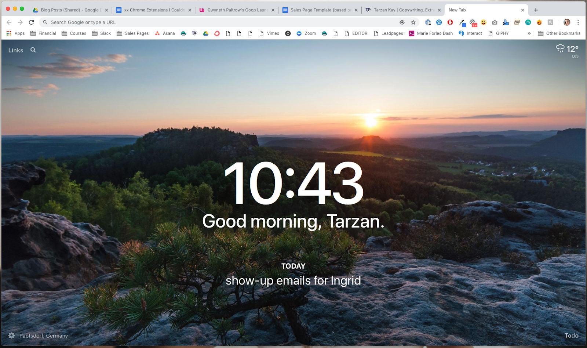
Task: Open the Interact bookmark
Action: point(470,33)
